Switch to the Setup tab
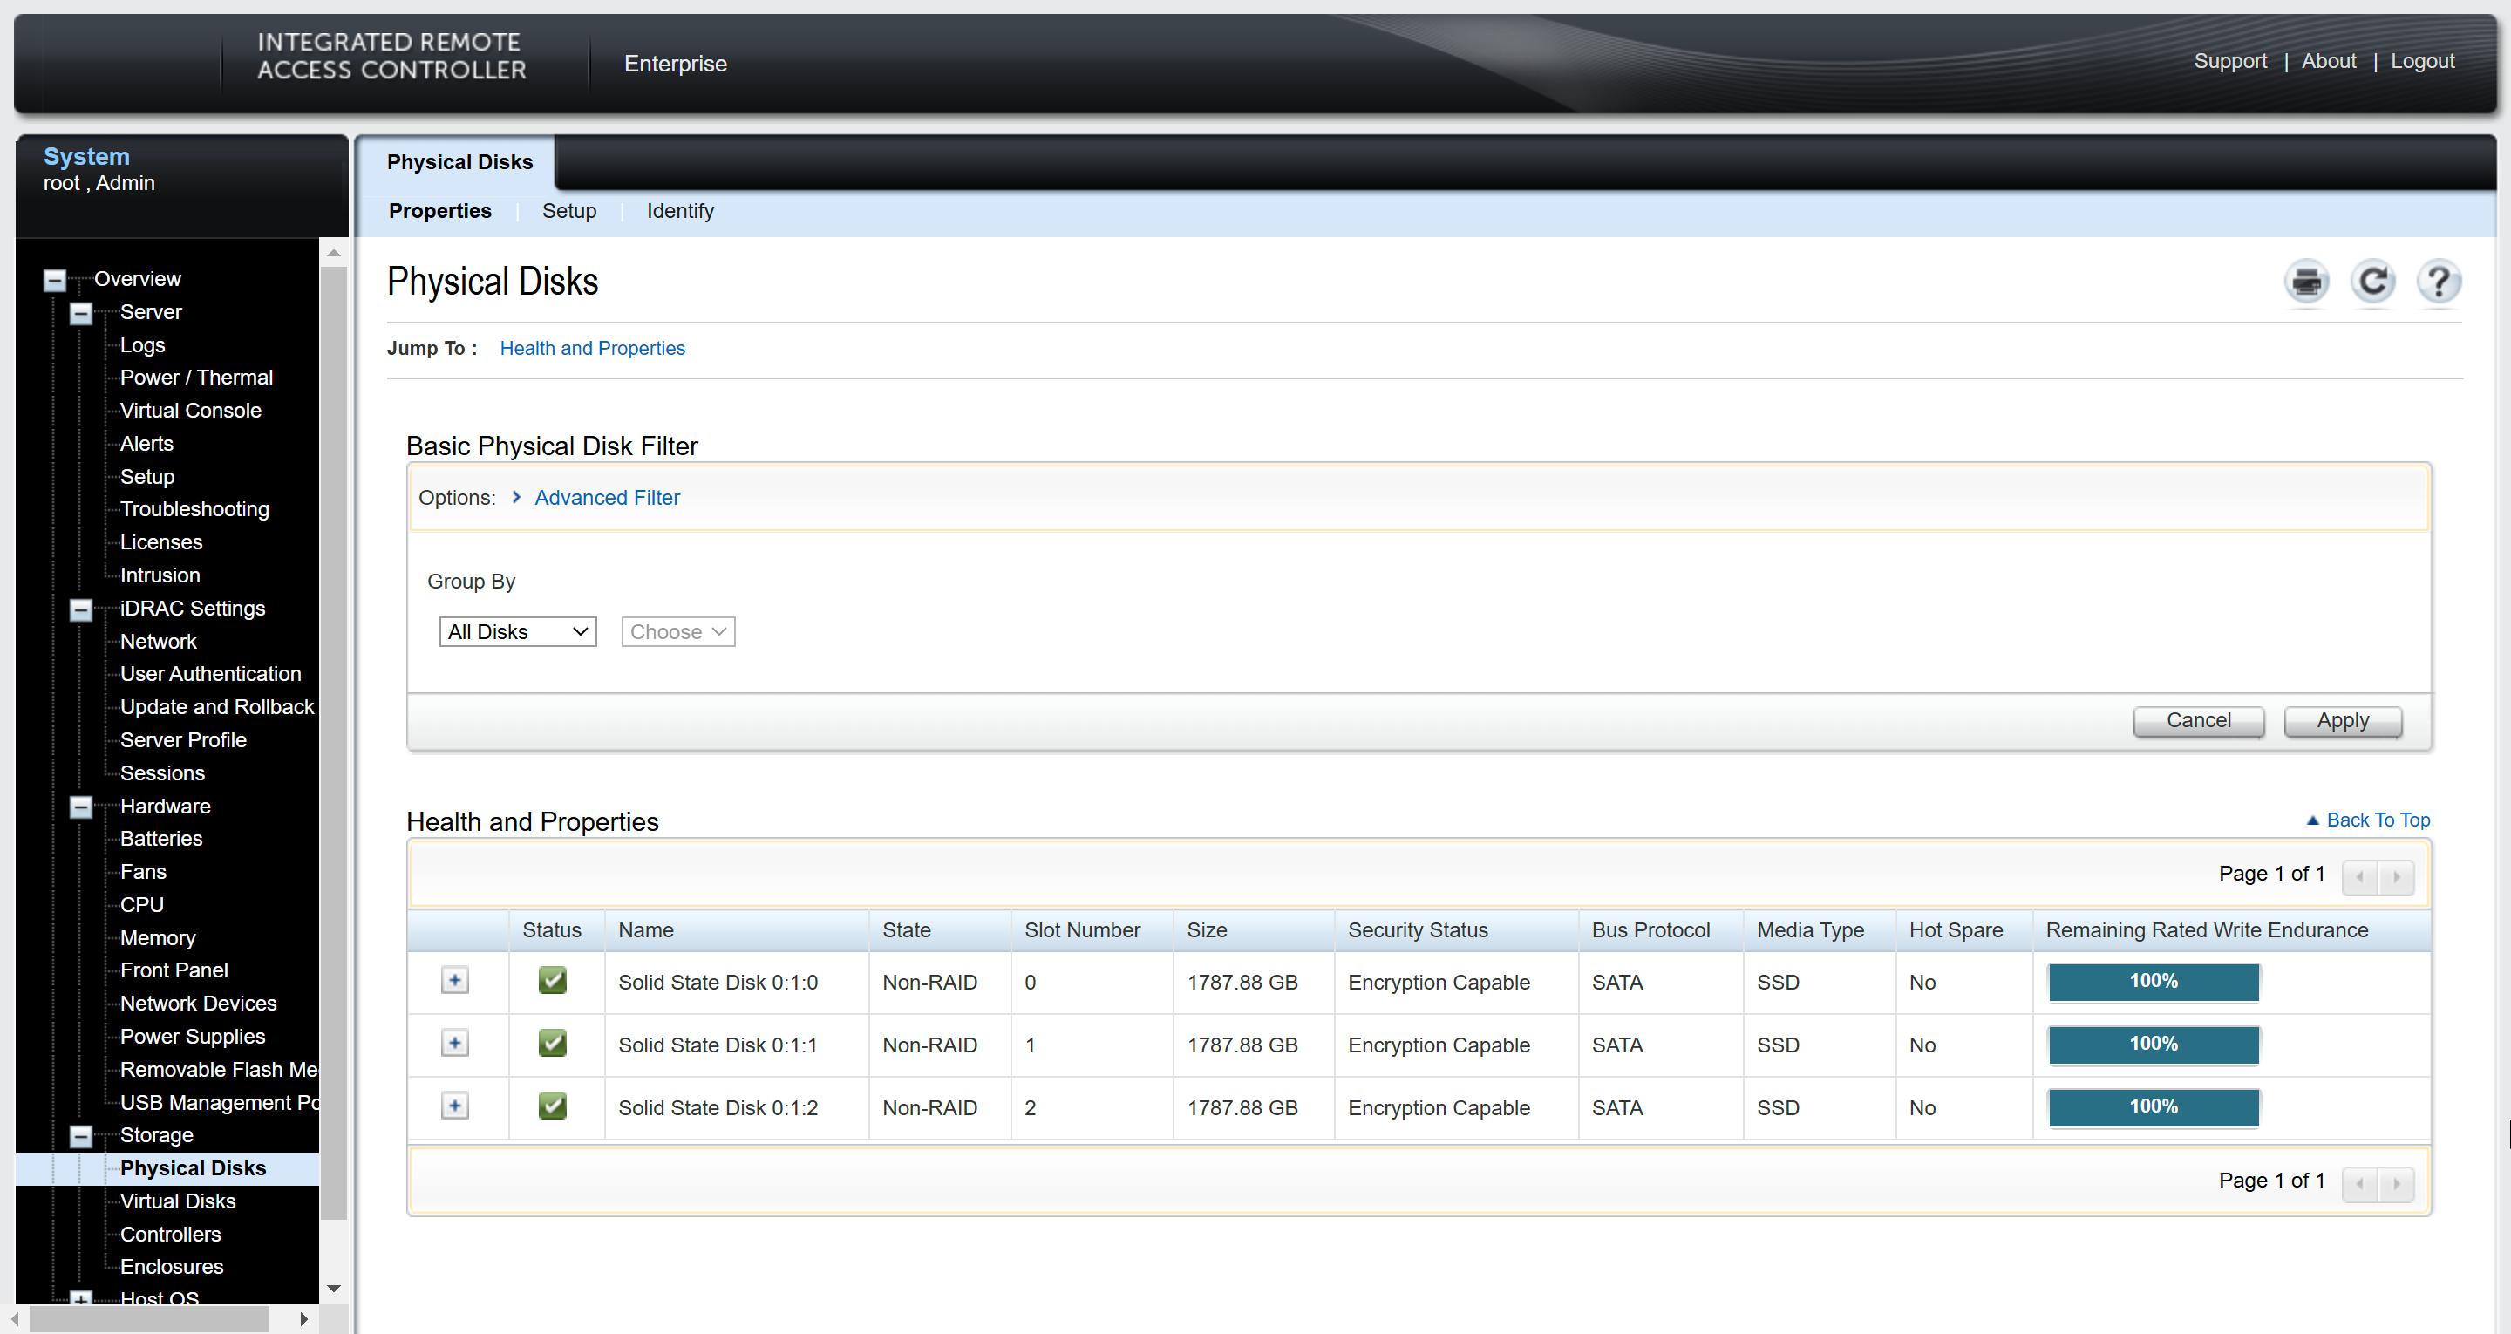Screen dimensions: 2511x1334 click(x=568, y=211)
